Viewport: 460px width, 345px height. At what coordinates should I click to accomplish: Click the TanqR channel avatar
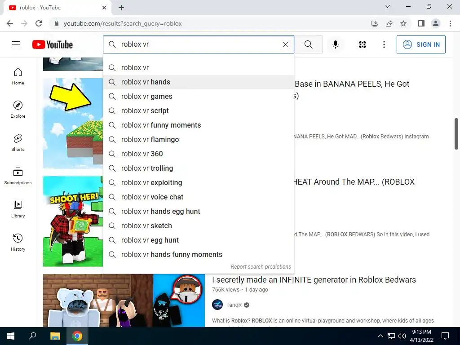coord(217,305)
